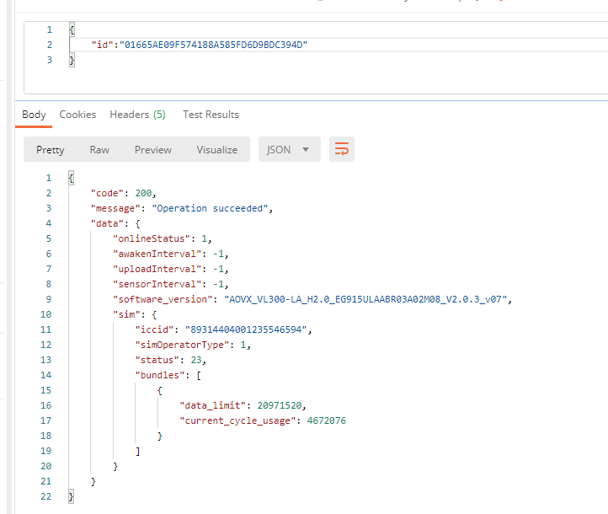The width and height of the screenshot is (608, 514).
Task: Toggle the line wrap icon in response toolbar
Action: [x=342, y=149]
